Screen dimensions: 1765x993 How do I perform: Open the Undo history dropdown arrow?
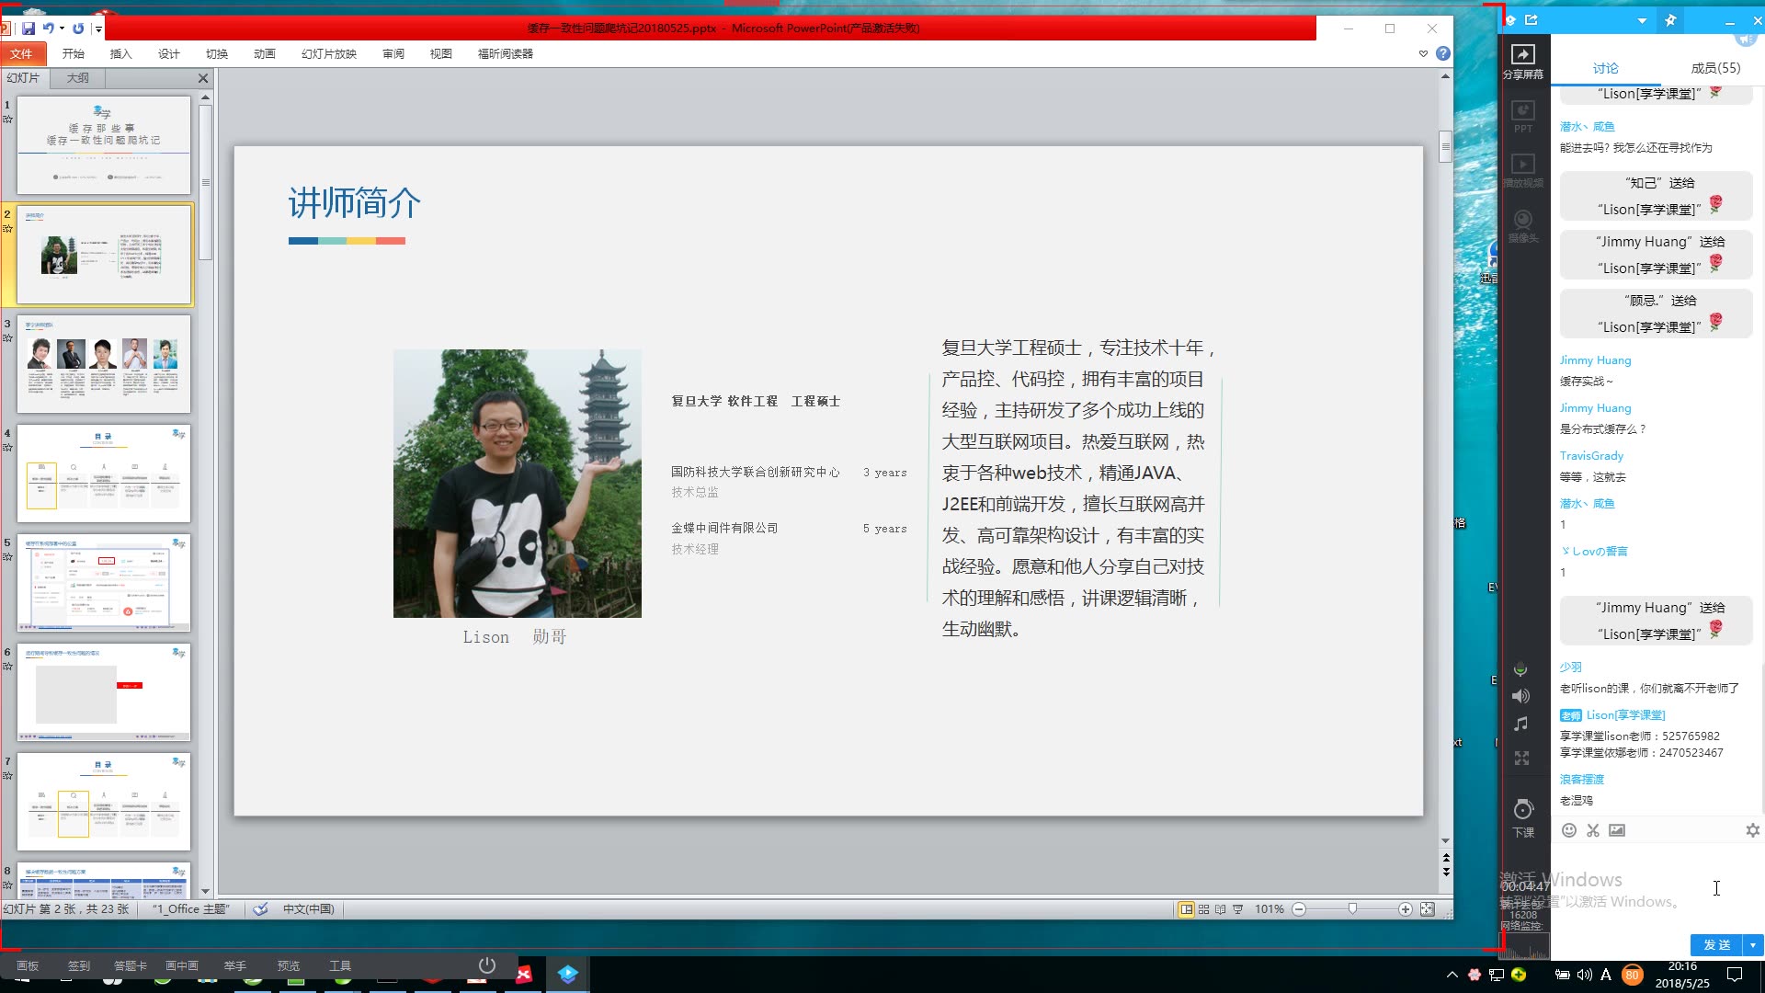click(x=62, y=29)
